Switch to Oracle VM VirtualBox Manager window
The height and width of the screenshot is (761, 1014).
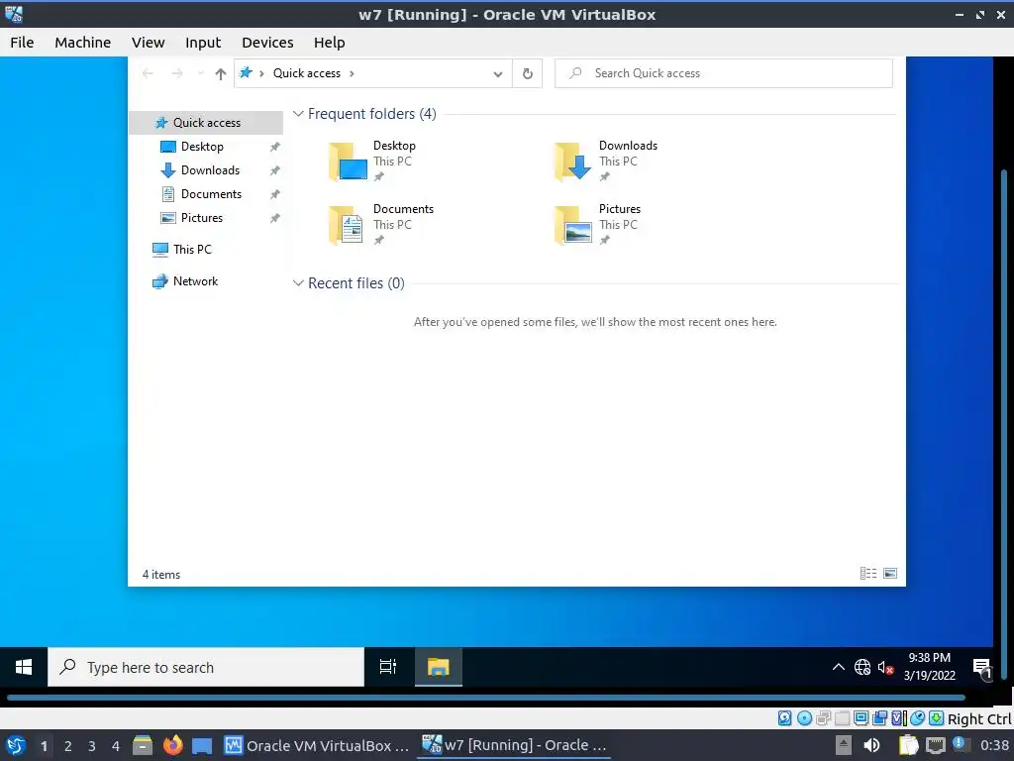click(x=317, y=745)
